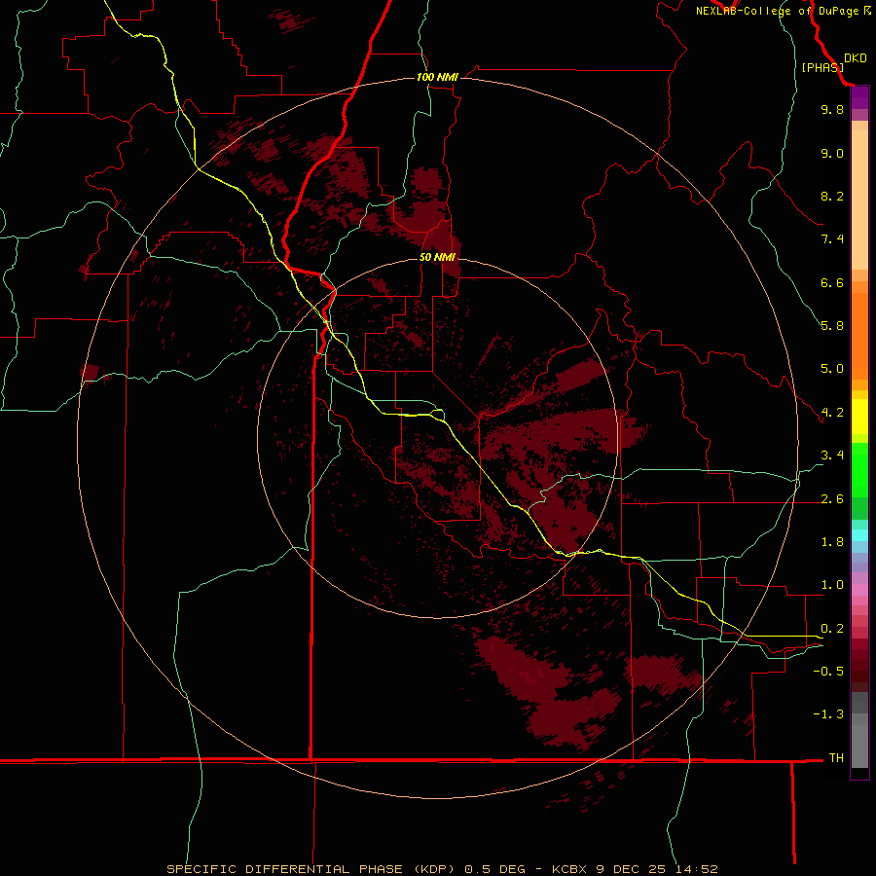876x876 pixels.
Task: Click the -1.3 legend value
Action: [828, 714]
